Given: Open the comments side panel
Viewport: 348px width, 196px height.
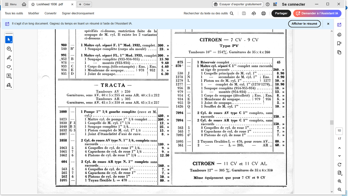Looking at the screenshot, I should pos(339,35).
